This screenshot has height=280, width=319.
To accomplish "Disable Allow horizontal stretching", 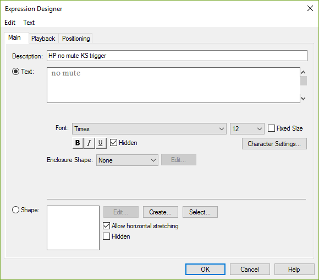I will click(x=106, y=226).
